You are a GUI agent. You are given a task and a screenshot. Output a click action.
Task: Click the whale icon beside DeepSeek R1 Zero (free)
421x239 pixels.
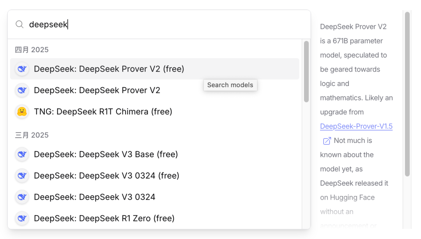[x=22, y=218]
